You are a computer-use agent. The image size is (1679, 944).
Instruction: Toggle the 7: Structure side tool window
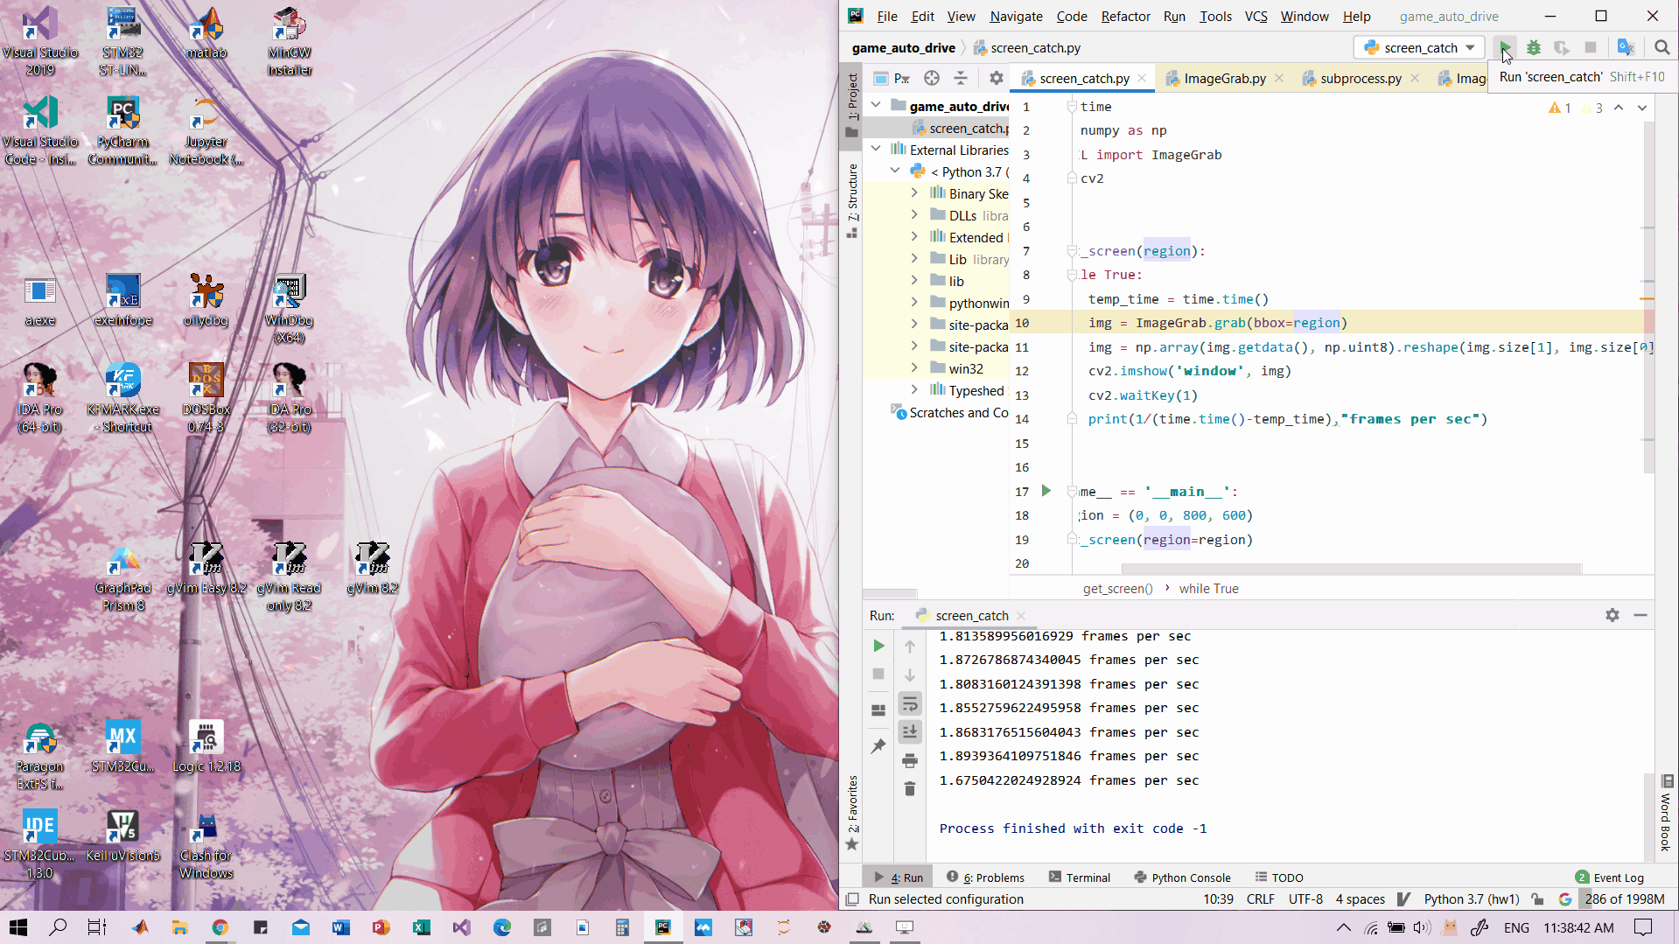852,201
